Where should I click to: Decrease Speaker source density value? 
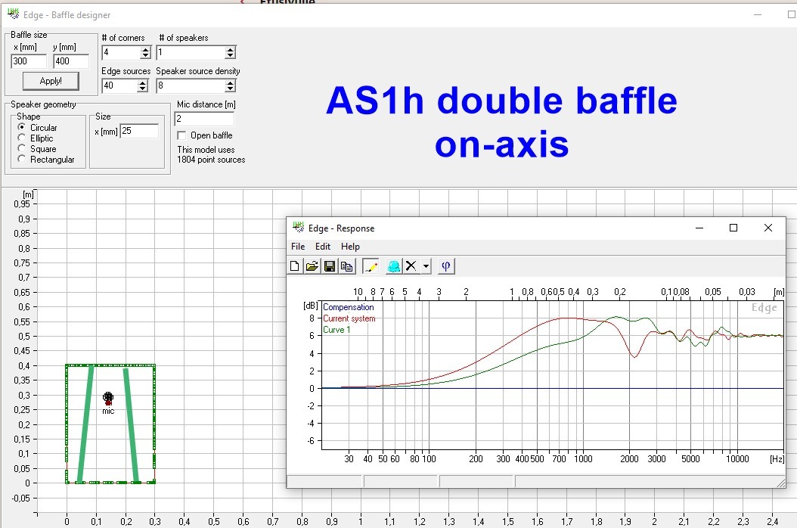(x=231, y=89)
